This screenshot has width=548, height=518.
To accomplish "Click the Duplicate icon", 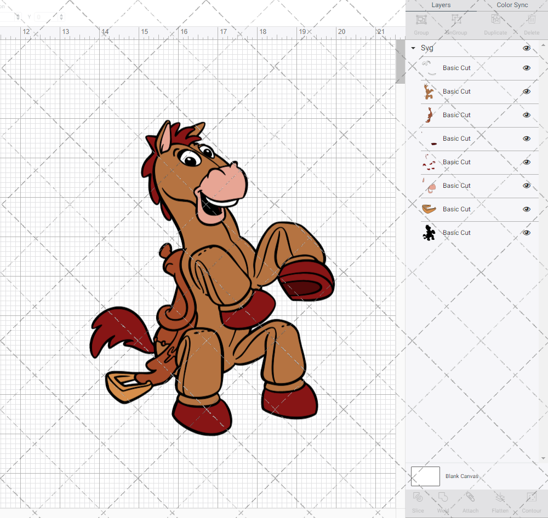I will 495,20.
